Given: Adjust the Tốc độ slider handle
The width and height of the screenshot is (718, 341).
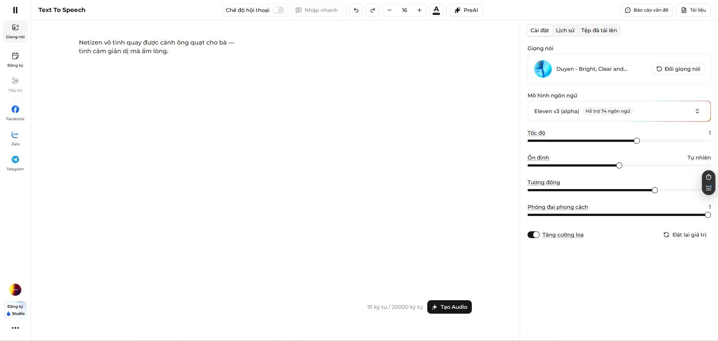Looking at the screenshot, I should pos(636,141).
